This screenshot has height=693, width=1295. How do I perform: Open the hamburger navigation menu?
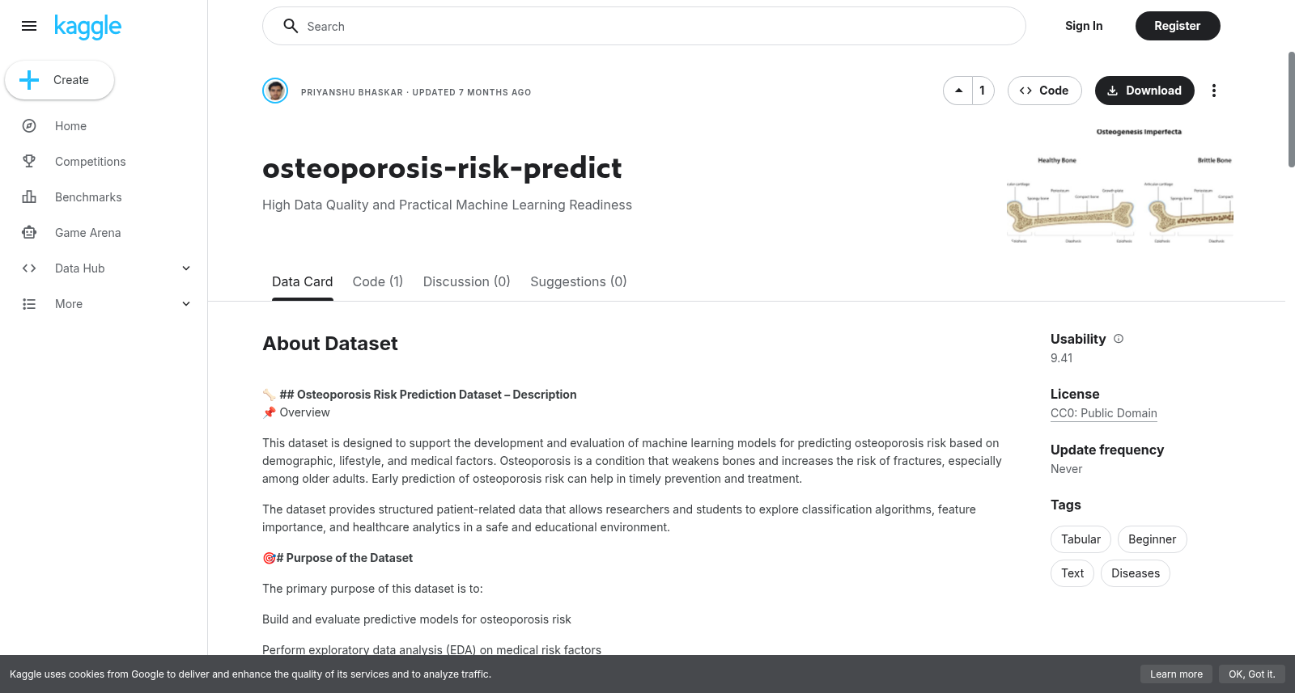[29, 26]
